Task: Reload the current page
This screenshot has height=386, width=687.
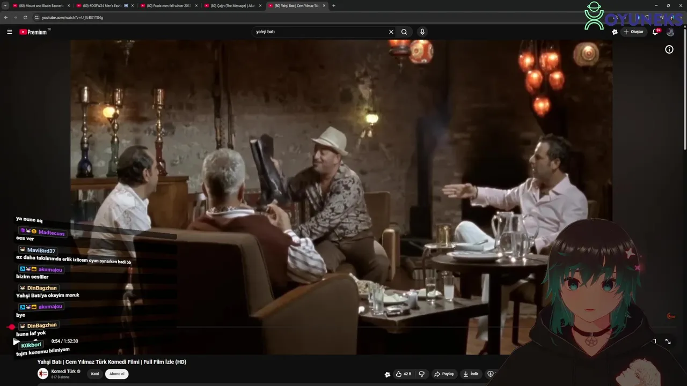Action: pos(25,17)
